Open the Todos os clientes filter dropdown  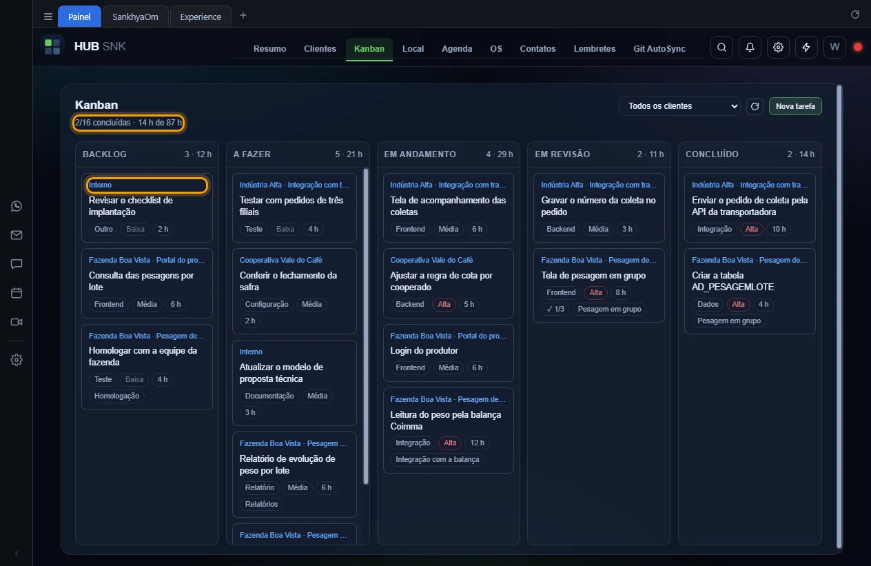pos(679,106)
